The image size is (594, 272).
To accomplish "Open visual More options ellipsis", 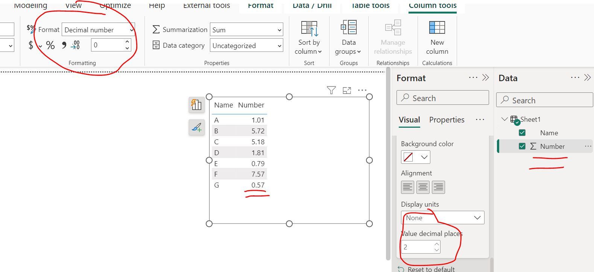I will (x=362, y=90).
